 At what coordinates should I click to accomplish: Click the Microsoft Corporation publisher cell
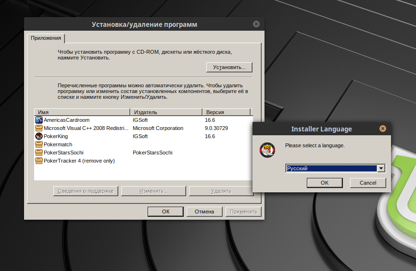tap(158, 128)
